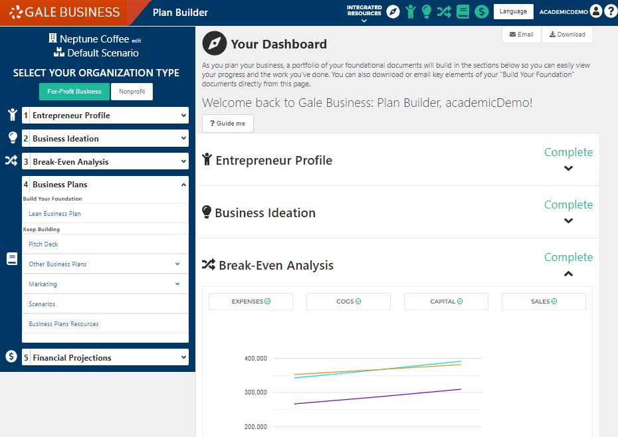Click the Email button
618x437 pixels.
point(522,35)
